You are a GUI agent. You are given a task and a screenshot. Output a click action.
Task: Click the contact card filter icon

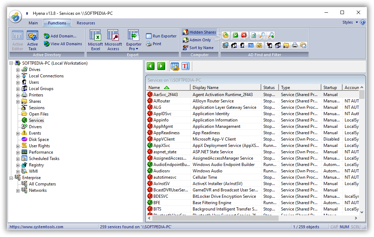pos(251,45)
